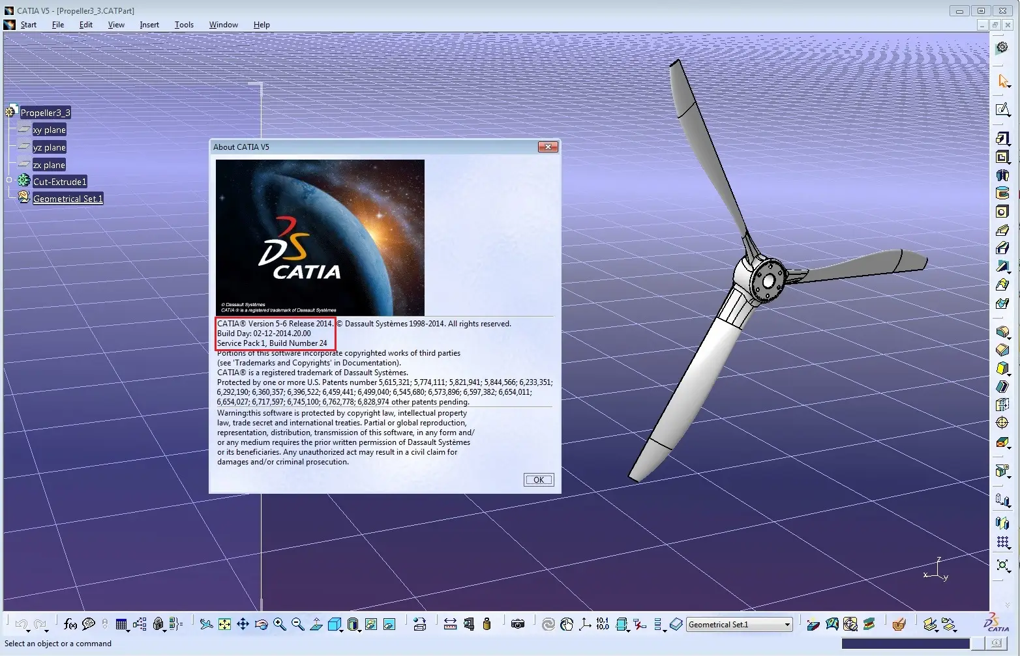The image size is (1020, 656).
Task: Select Propeller3_3 root in tree
Action: click(45, 113)
